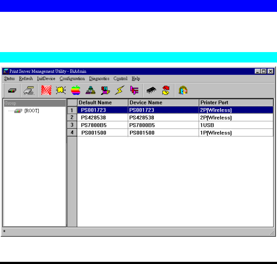Screen dimensions: 277x264
Task: Open the Refresh menu
Action: point(26,79)
